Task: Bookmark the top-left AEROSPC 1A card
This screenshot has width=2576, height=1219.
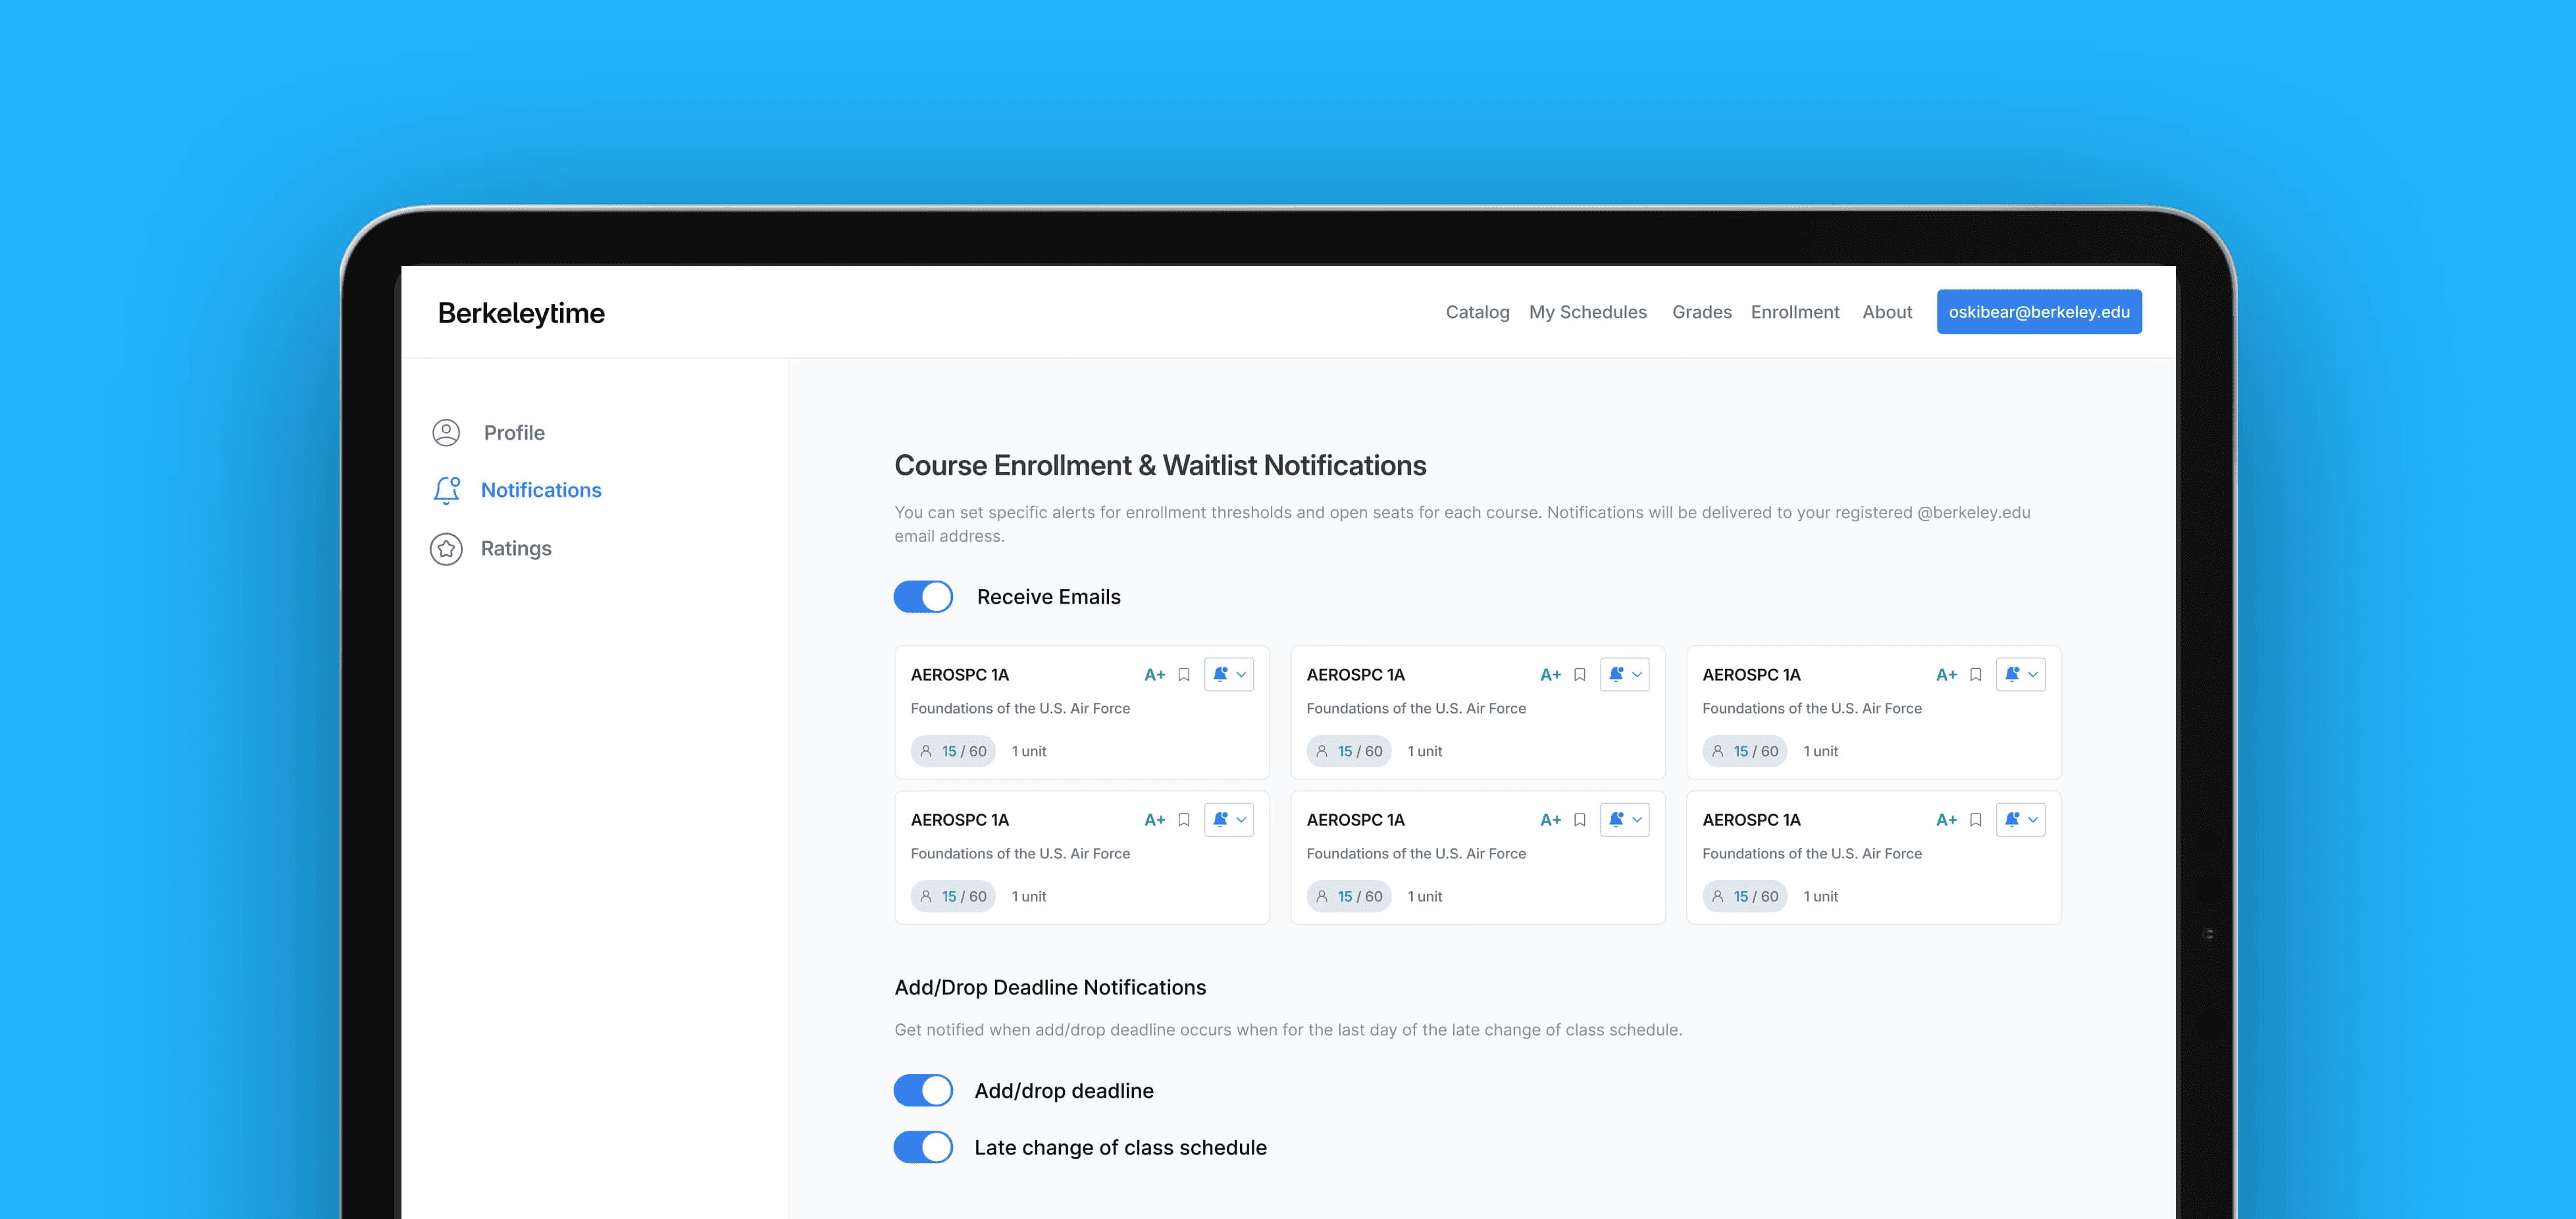Action: pos(1183,675)
